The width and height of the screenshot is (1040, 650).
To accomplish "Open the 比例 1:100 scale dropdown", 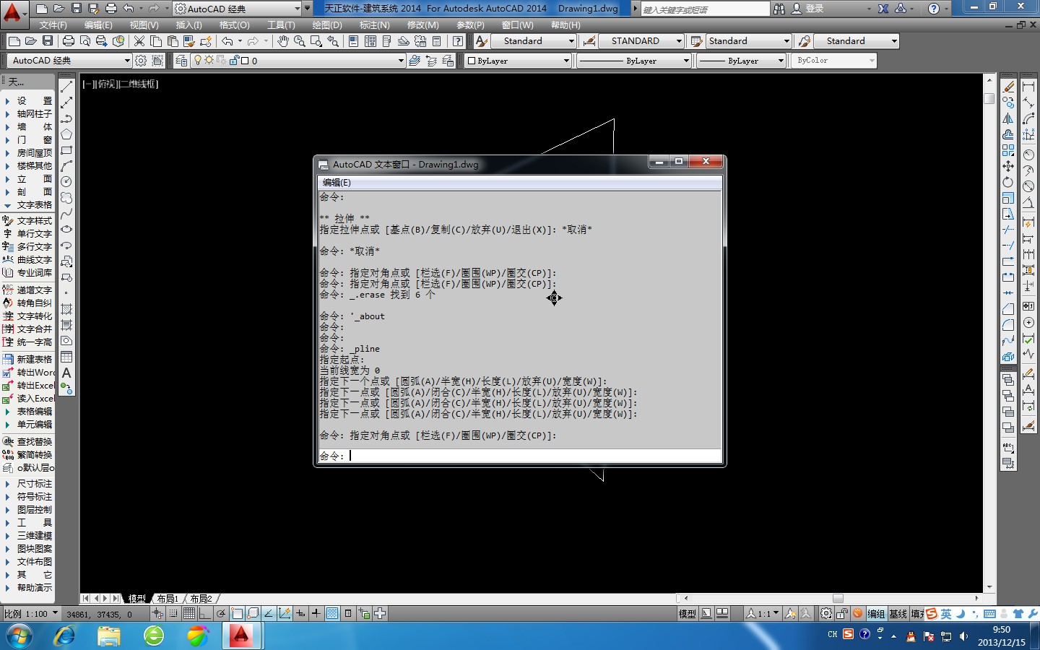I will click(55, 614).
